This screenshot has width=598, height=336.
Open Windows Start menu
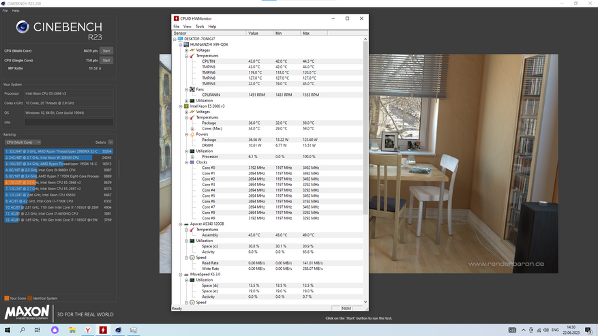click(x=8, y=330)
